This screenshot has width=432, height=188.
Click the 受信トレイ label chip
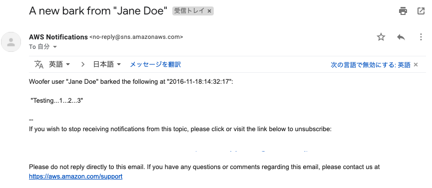[x=189, y=11]
